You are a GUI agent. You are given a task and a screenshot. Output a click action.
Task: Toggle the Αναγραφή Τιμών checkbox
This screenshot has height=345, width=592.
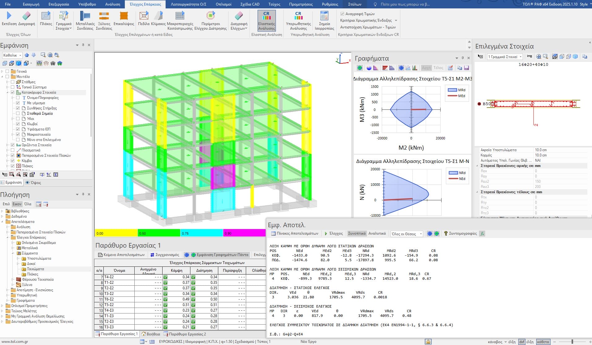pyautogui.click(x=342, y=14)
